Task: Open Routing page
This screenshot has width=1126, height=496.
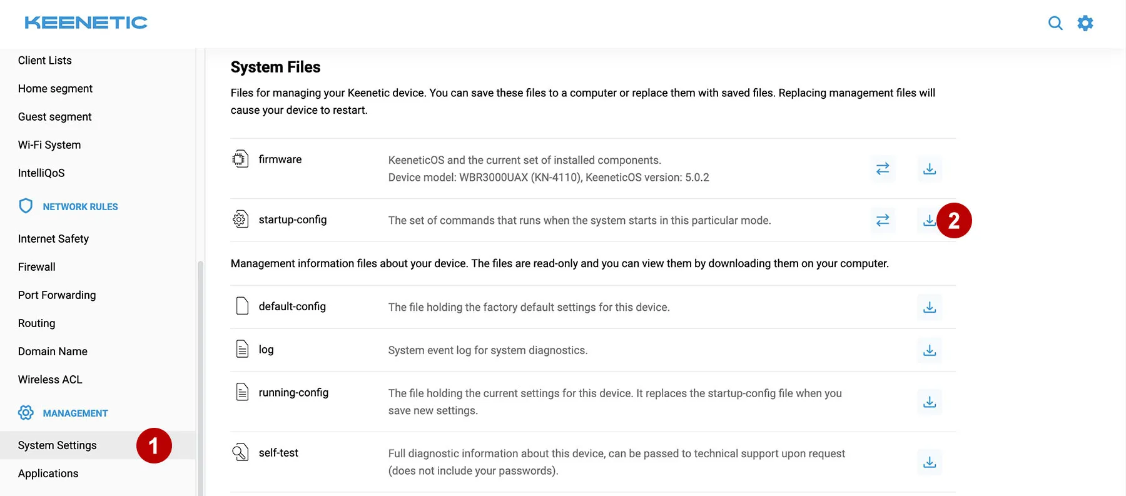Action: 36,323
